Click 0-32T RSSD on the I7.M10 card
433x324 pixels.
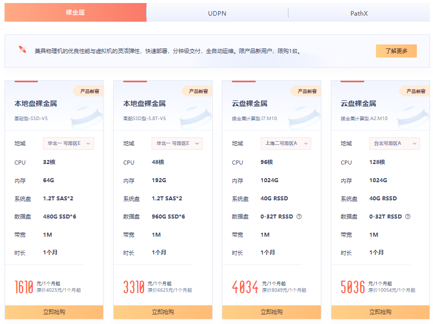point(277,217)
